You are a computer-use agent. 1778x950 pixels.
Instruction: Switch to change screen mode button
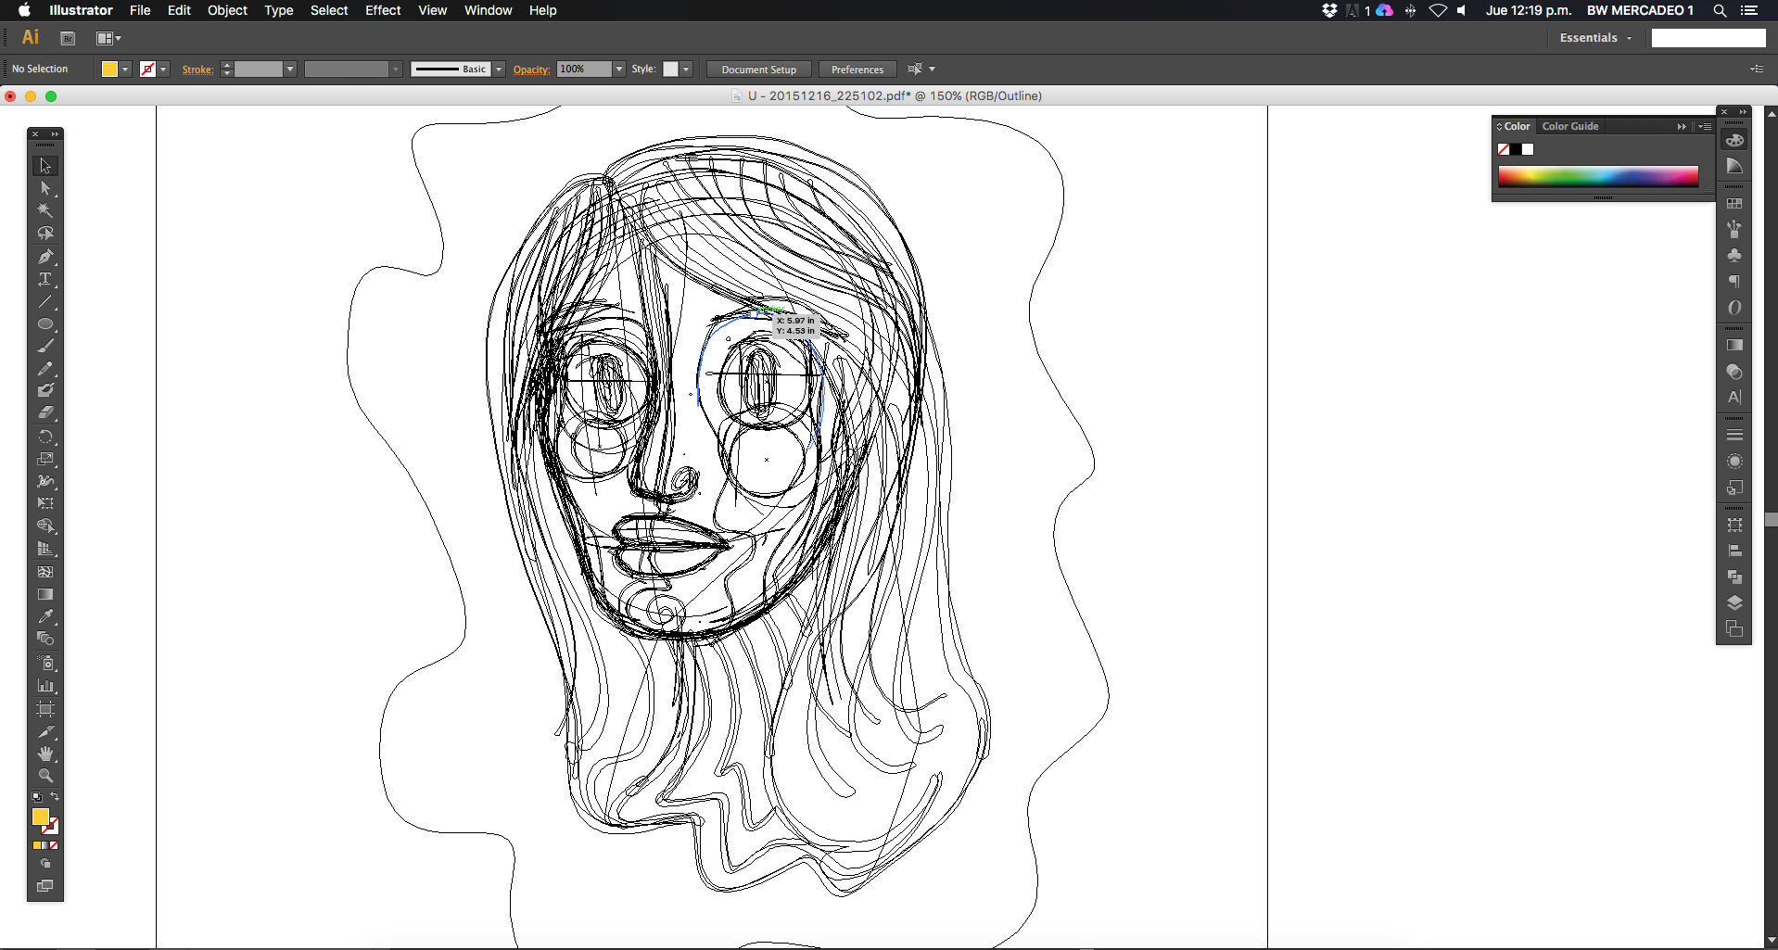(44, 886)
